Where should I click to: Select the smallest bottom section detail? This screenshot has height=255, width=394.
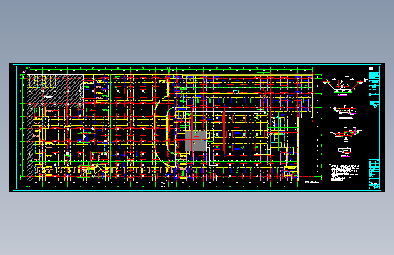pyautogui.click(x=345, y=152)
